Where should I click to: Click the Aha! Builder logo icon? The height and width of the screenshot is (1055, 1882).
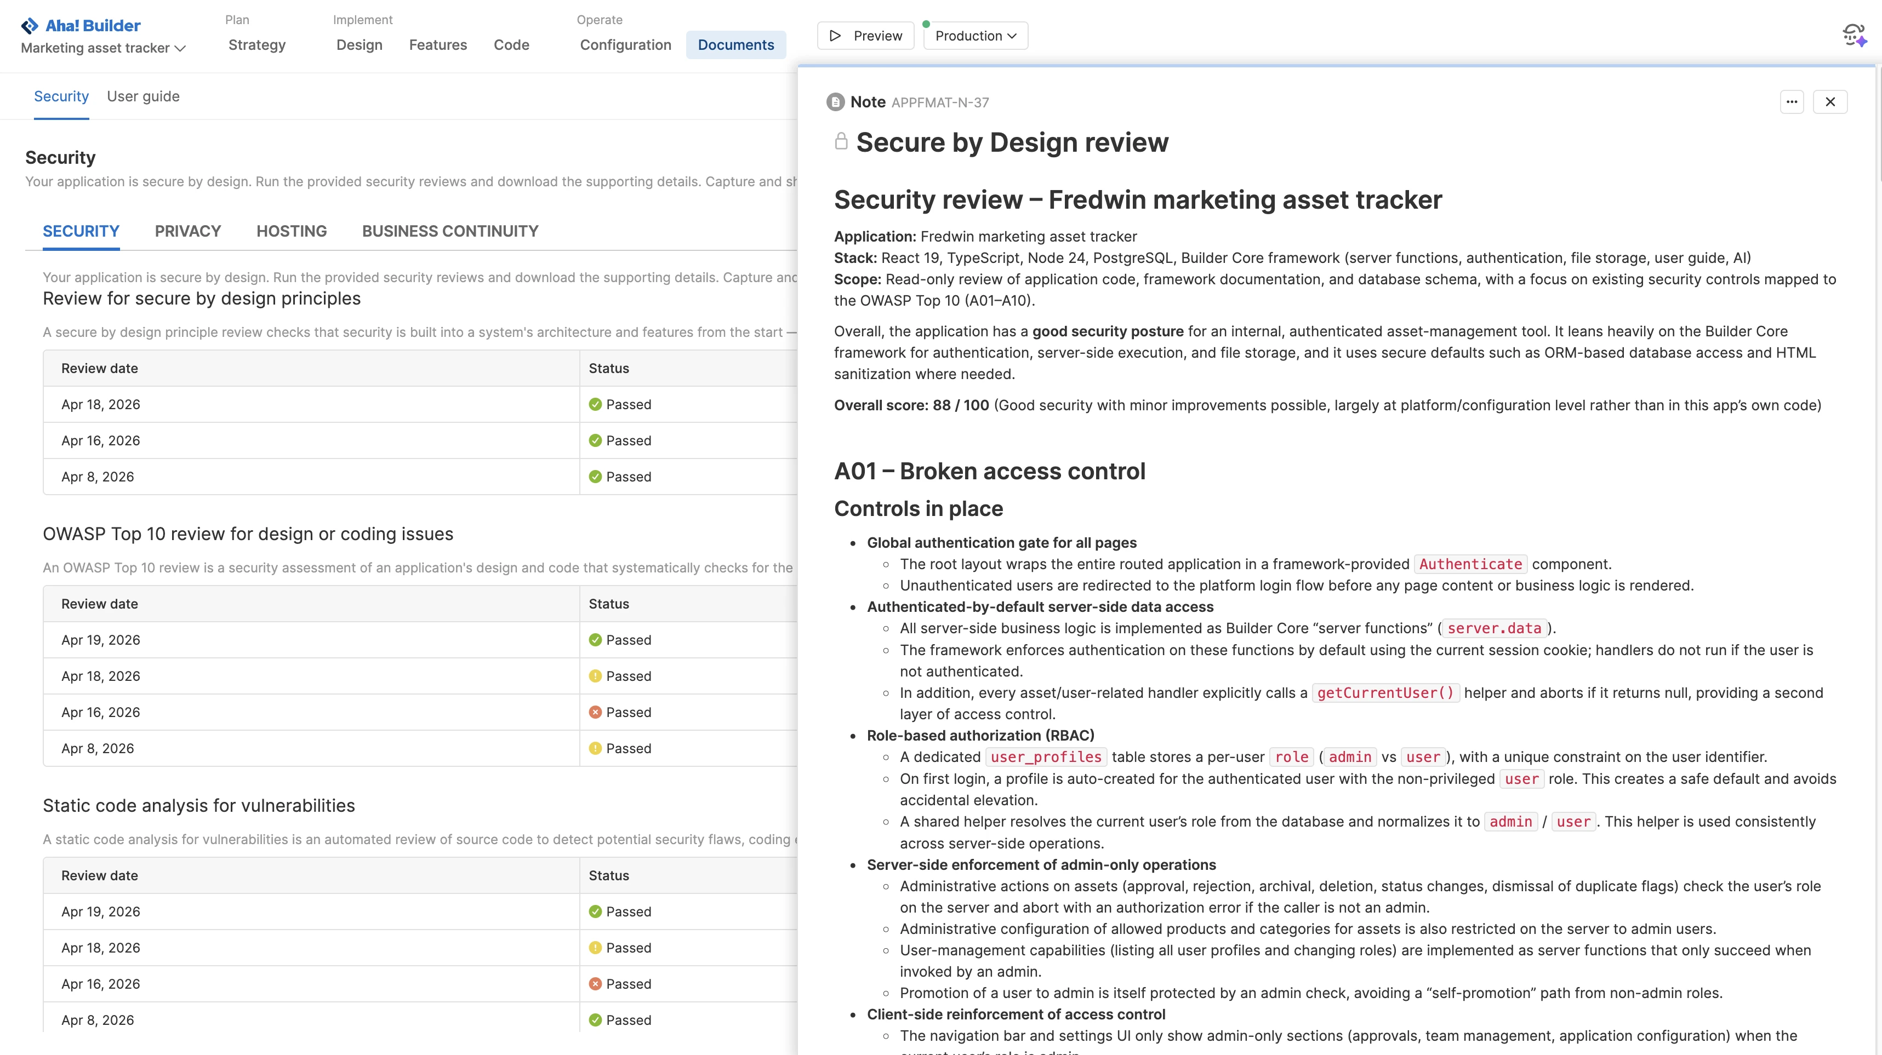pos(29,26)
